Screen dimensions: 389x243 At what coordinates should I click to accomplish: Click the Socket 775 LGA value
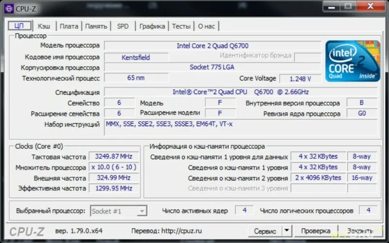[212, 67]
